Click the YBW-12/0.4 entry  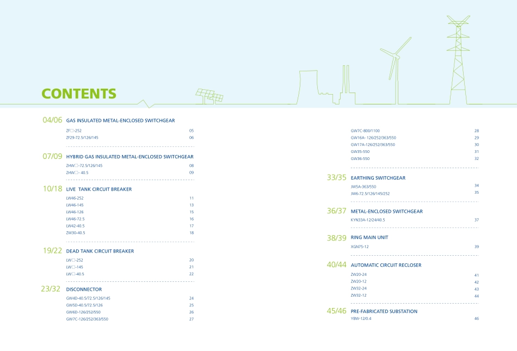pyautogui.click(x=361, y=318)
